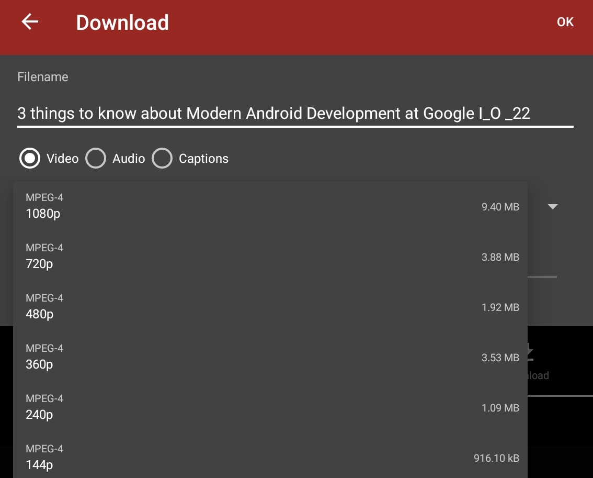Click the 916.10 kB size text
The height and width of the screenshot is (478, 593).
497,458
